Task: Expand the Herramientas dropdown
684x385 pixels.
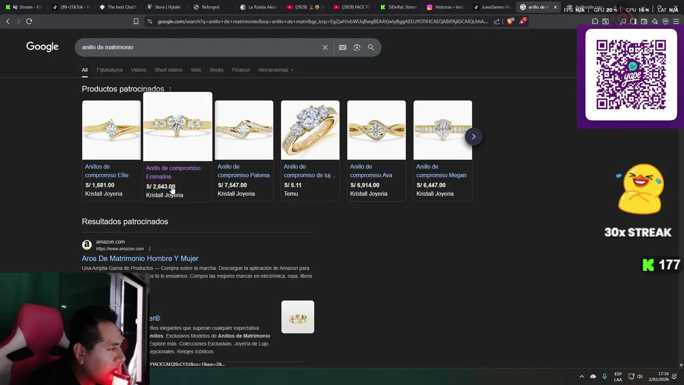Action: click(276, 70)
